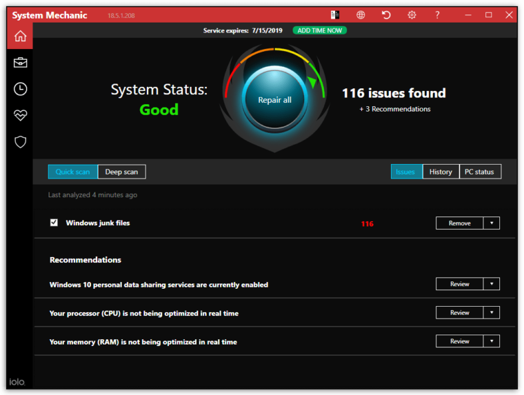Close the System Mechanic window
524x395 pixels.
[x=509, y=15]
